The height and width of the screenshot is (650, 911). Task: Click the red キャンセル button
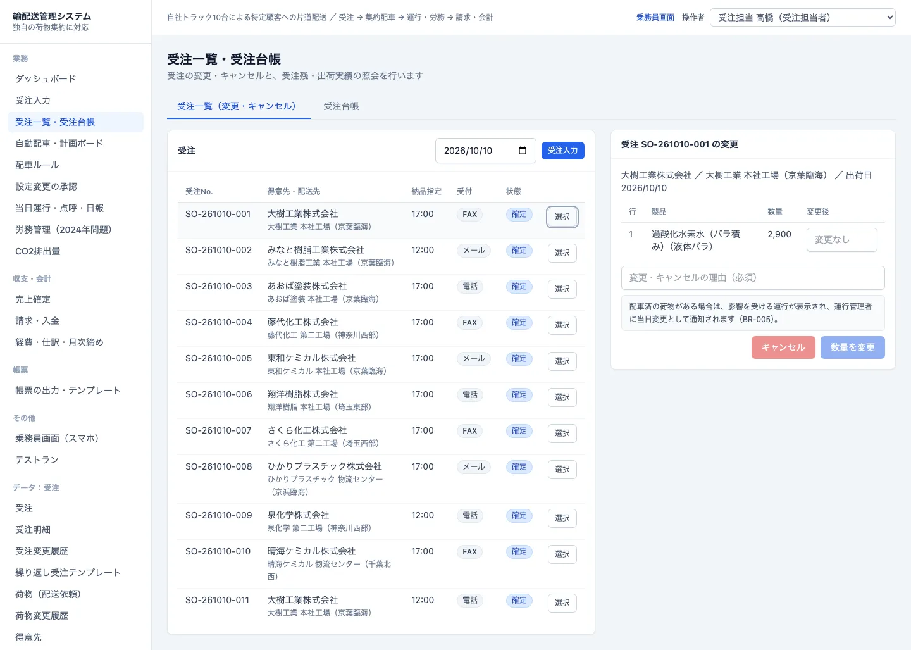point(783,347)
